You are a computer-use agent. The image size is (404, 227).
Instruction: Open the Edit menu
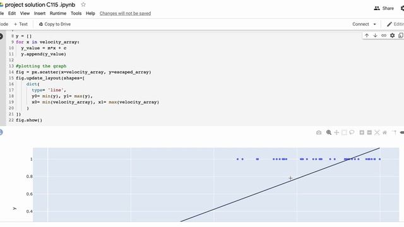coord(12,13)
